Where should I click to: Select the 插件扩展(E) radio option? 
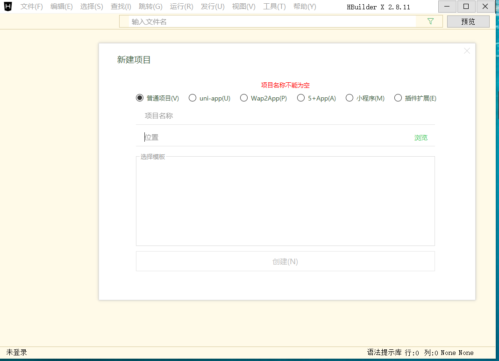[x=415, y=98]
